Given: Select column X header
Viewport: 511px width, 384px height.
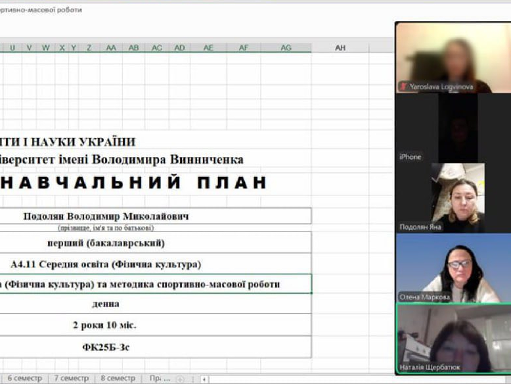Looking at the screenshot, I should pyautogui.click(x=62, y=47).
